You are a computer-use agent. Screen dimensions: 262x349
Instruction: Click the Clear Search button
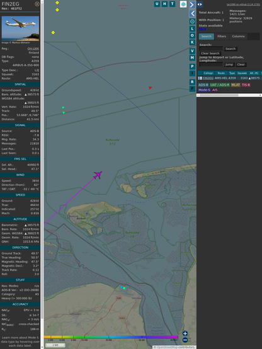click(x=210, y=53)
